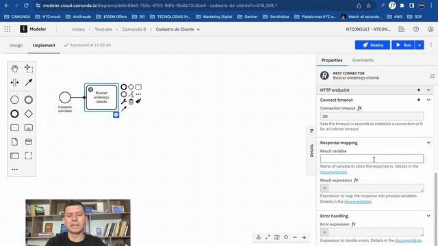Create a gateway from palette
Screen dimensions: 438x246
[x=29, y=114]
